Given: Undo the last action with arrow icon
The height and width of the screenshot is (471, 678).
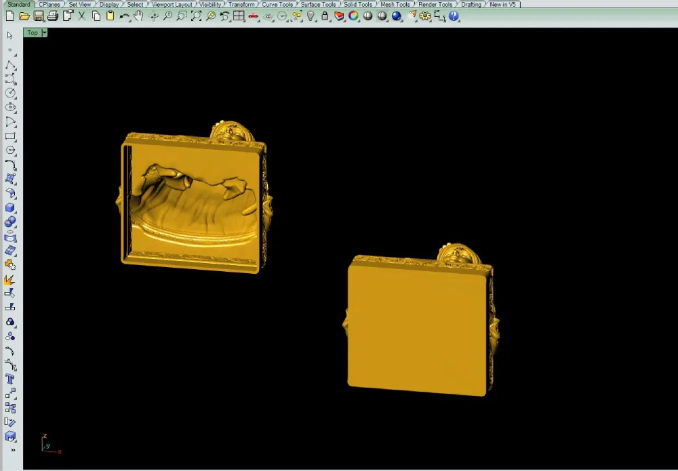Looking at the screenshot, I should 125,16.
